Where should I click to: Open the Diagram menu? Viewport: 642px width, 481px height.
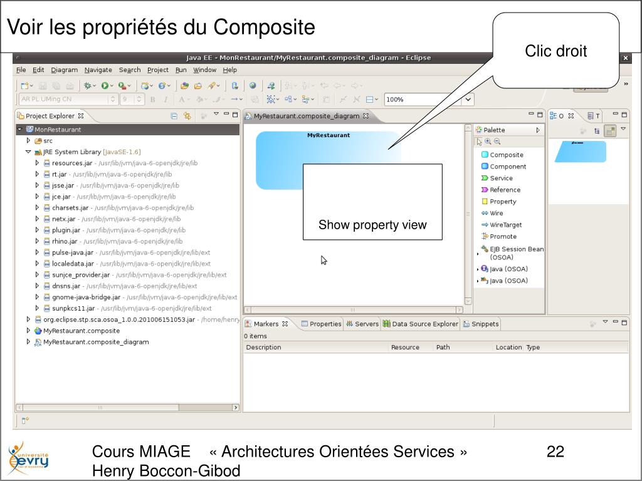(65, 70)
